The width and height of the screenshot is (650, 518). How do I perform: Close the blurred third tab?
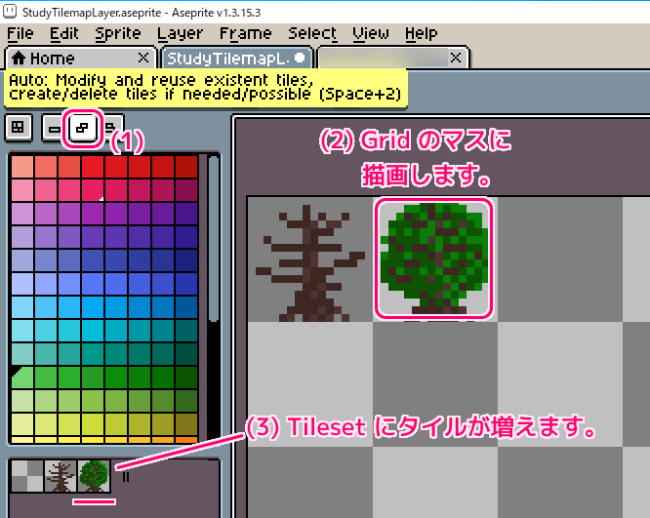[x=456, y=58]
